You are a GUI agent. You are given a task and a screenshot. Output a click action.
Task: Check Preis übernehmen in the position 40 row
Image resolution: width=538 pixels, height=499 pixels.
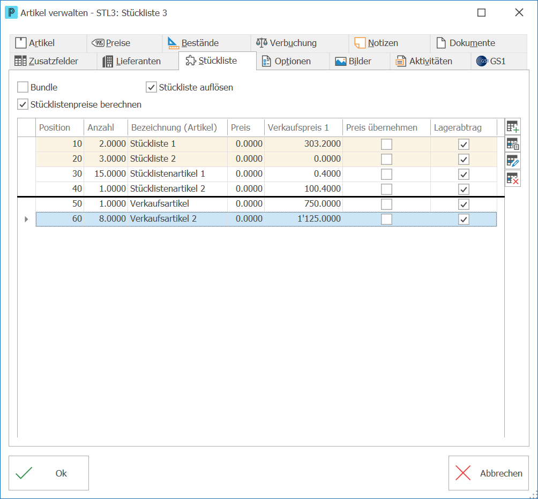point(386,189)
